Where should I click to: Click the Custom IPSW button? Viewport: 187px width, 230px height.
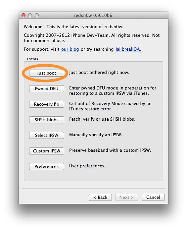click(47, 151)
